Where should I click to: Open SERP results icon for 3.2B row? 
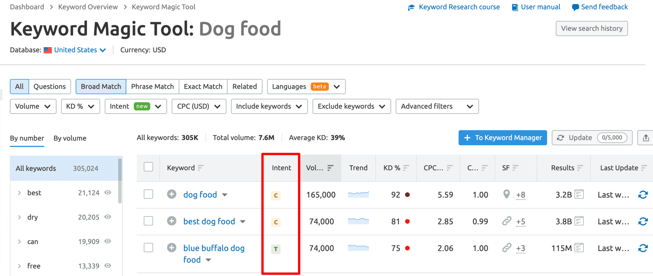579,194
